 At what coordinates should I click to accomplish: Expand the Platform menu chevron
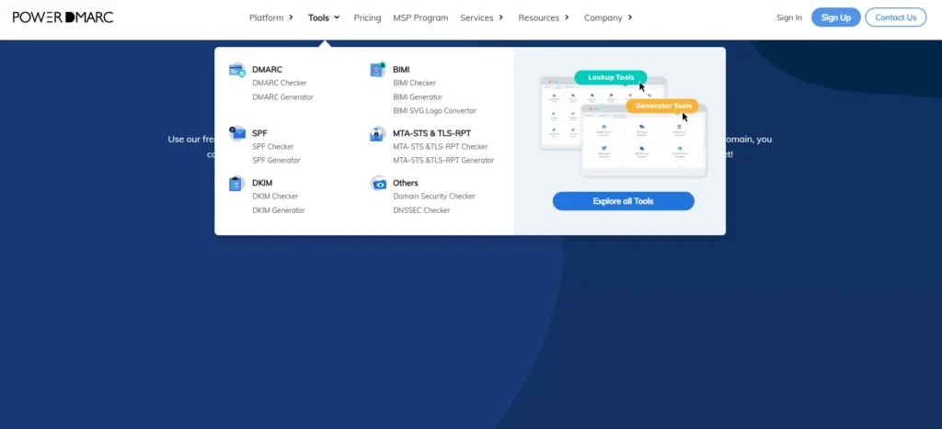click(291, 17)
